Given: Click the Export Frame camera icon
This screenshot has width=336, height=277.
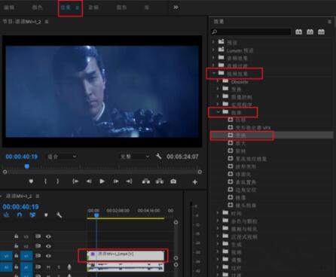Looking at the screenshot, I should click(x=173, y=181).
